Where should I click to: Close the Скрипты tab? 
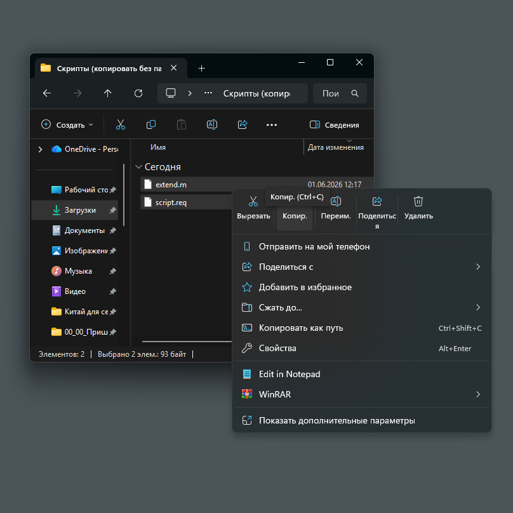174,68
